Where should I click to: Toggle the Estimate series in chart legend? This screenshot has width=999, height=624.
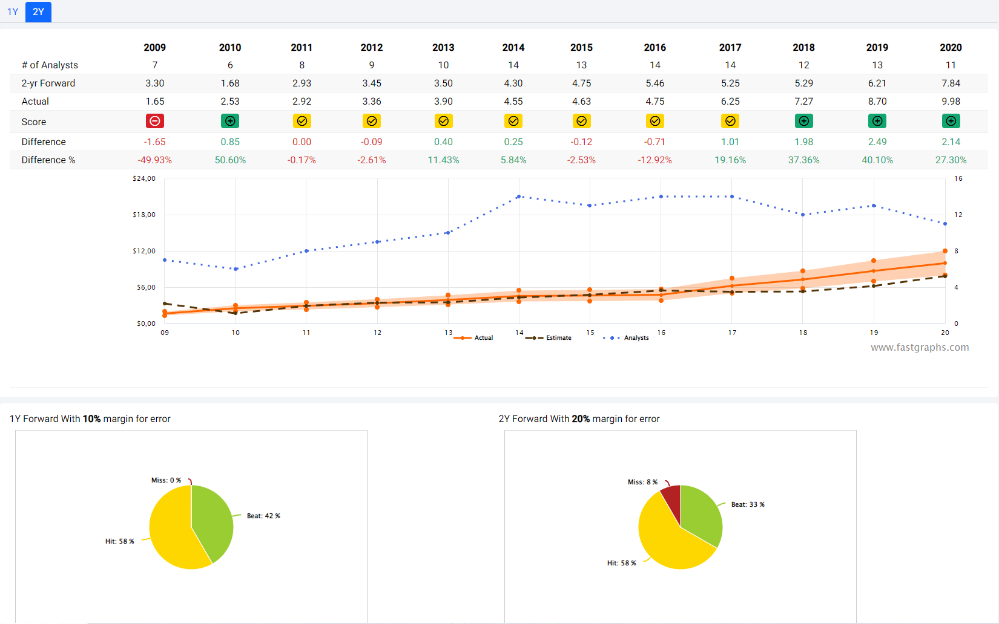pos(549,338)
